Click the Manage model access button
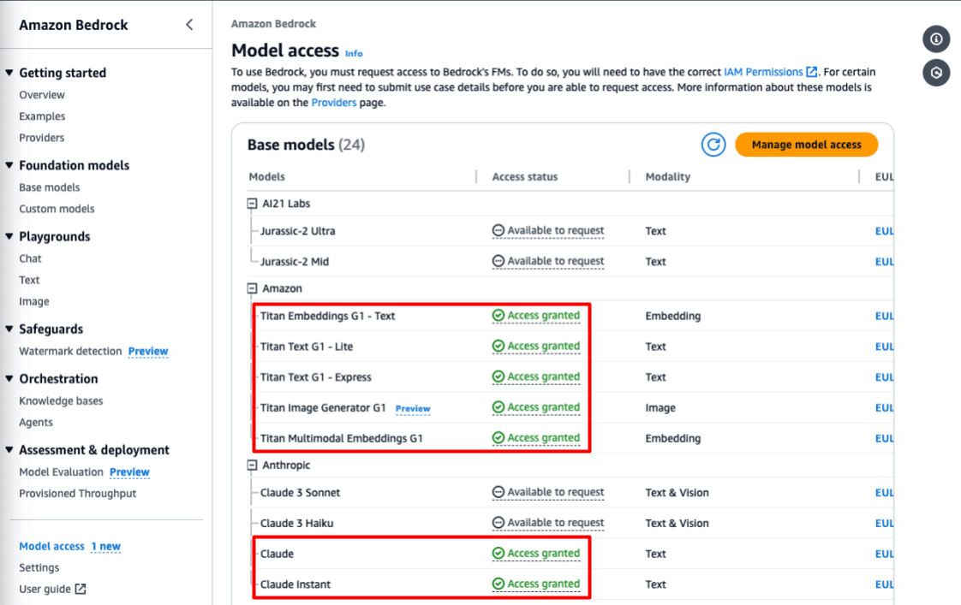Image resolution: width=961 pixels, height=605 pixels. (x=806, y=145)
